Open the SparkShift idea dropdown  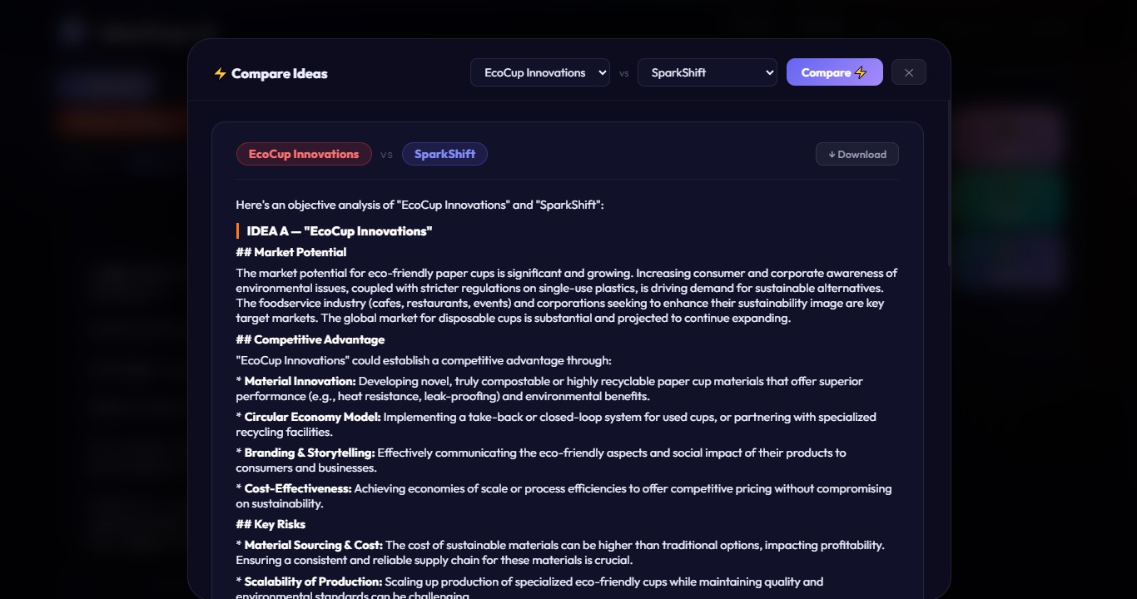(x=708, y=72)
